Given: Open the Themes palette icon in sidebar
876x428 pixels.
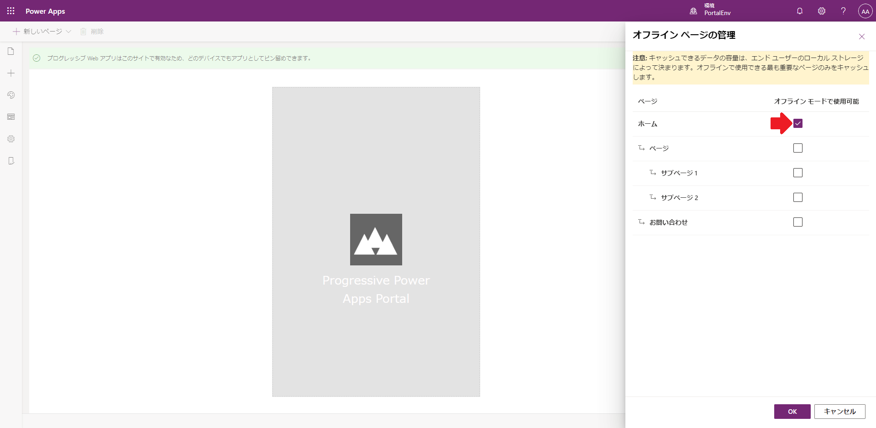Looking at the screenshot, I should pyautogui.click(x=11, y=95).
